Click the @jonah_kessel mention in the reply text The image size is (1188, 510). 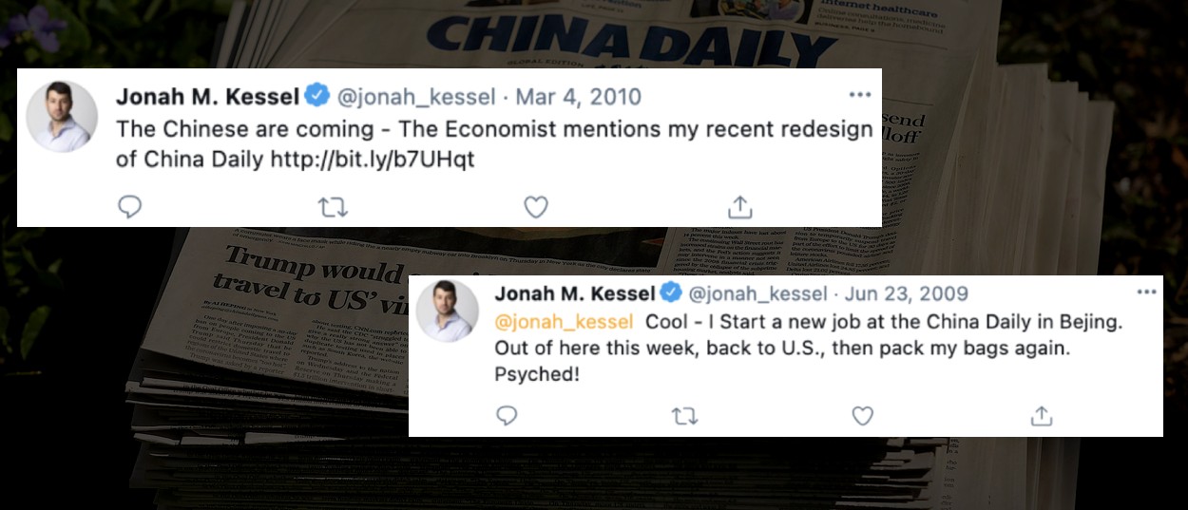point(564,322)
